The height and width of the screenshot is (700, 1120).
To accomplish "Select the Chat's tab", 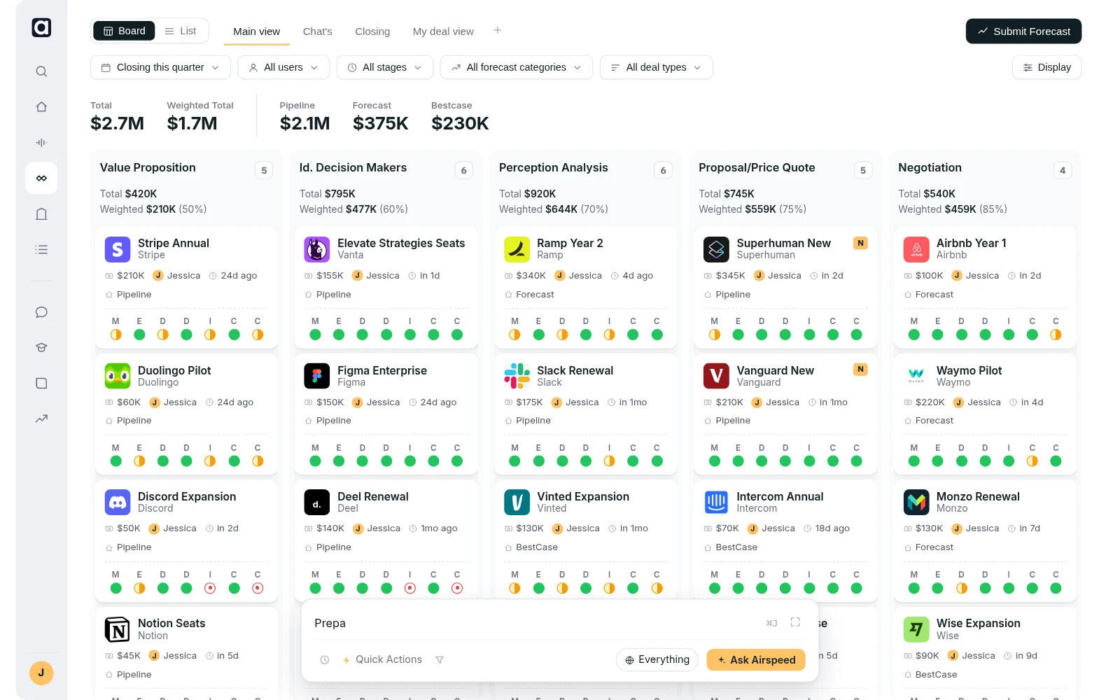I will pos(317,31).
